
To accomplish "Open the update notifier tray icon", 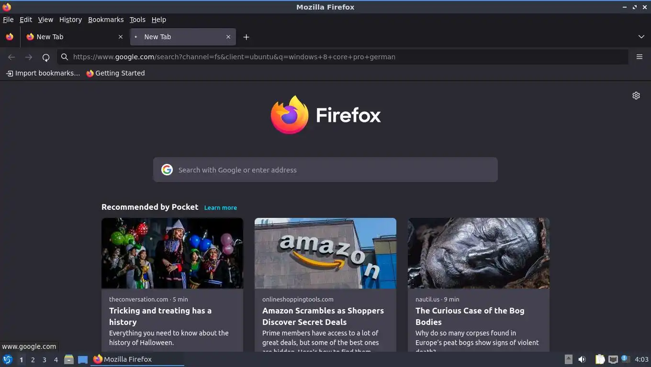I will (x=625, y=359).
